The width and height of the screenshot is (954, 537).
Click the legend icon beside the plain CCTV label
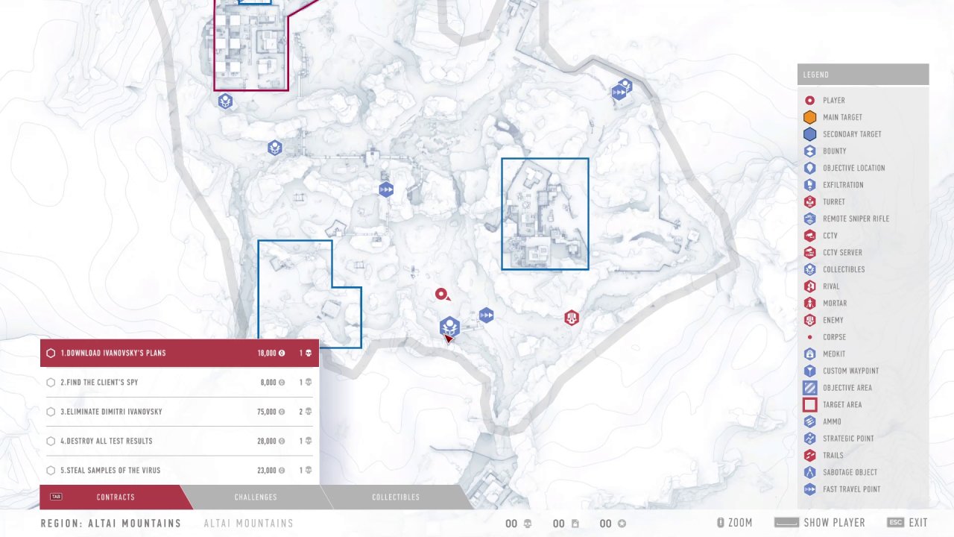click(810, 236)
